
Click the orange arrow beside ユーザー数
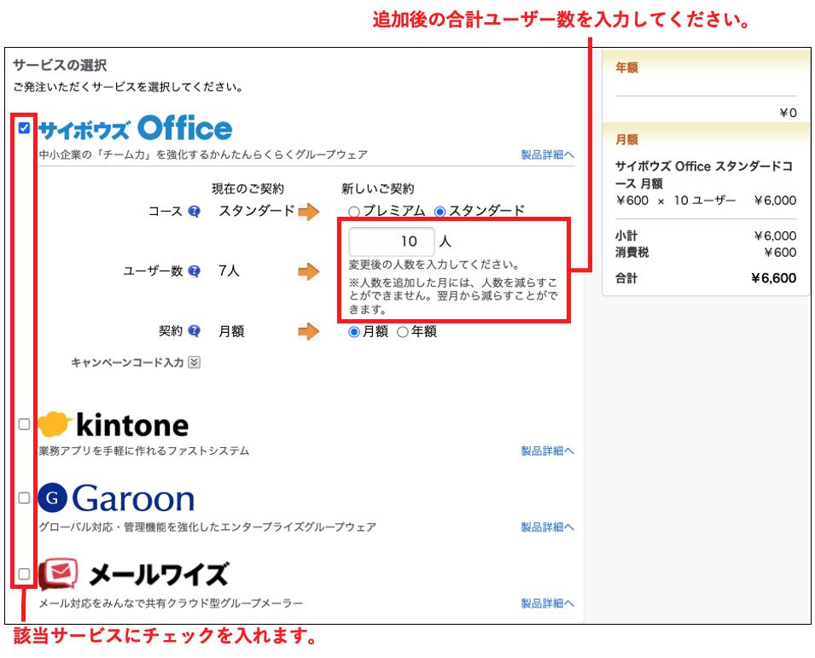pos(308,271)
